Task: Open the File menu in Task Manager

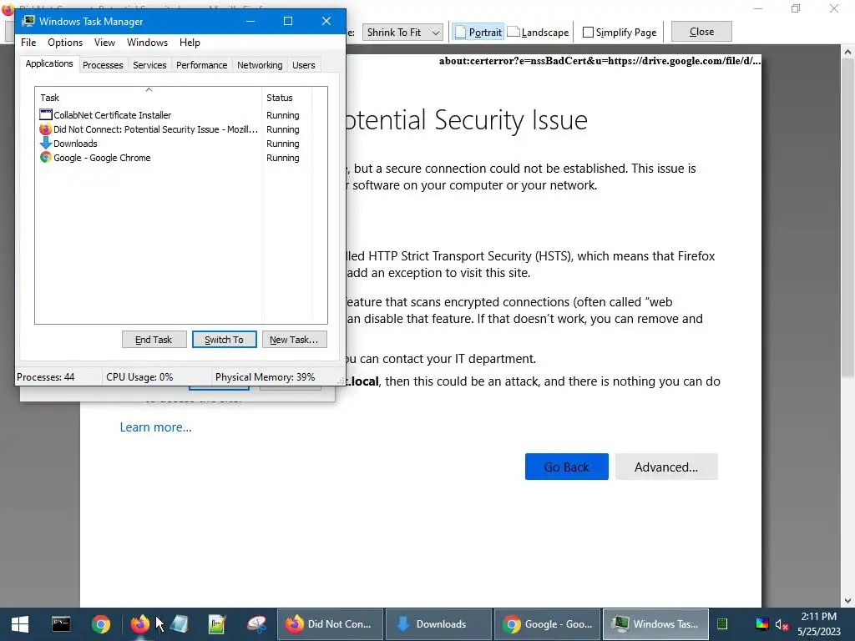Action: (28, 43)
